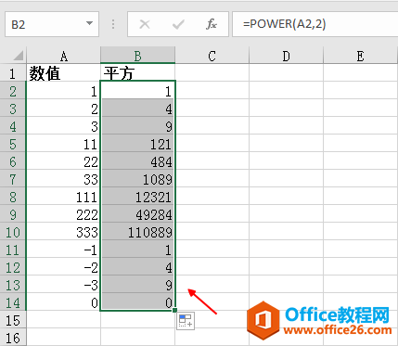This screenshot has width=398, height=346.
Task: Click cell A9 containing 222
Action: pos(64,213)
